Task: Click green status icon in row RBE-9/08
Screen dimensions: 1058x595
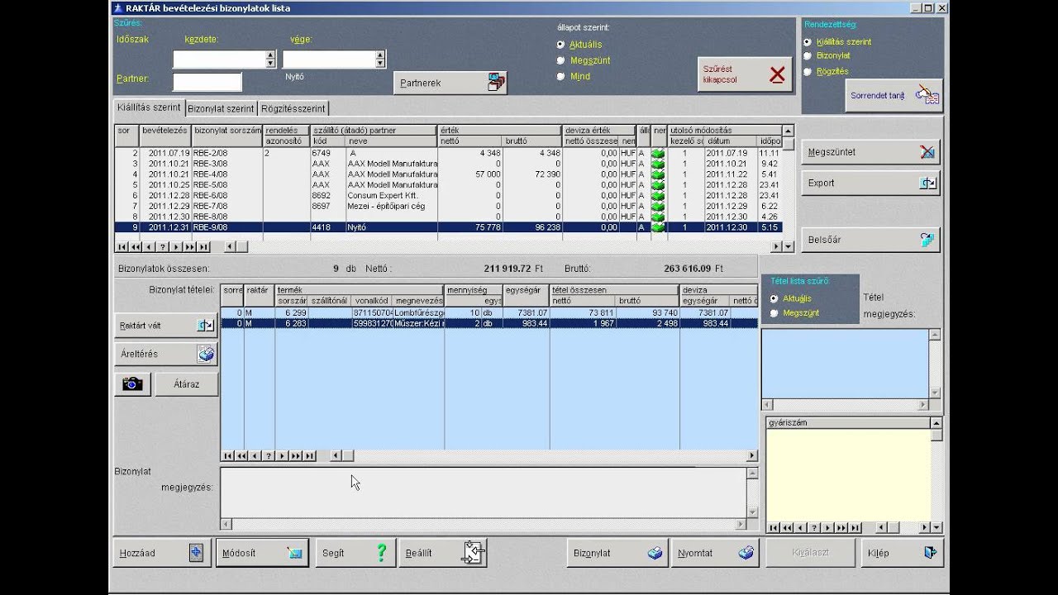Action: 659,227
